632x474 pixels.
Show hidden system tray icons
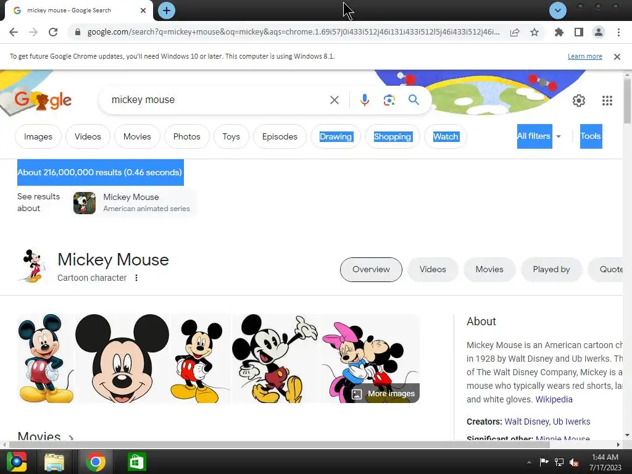[x=529, y=462]
